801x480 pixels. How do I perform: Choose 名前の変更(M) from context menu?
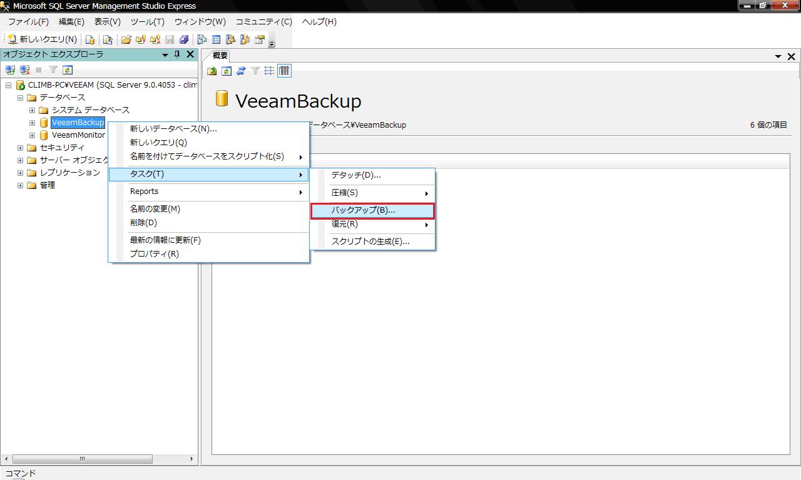tap(209, 209)
